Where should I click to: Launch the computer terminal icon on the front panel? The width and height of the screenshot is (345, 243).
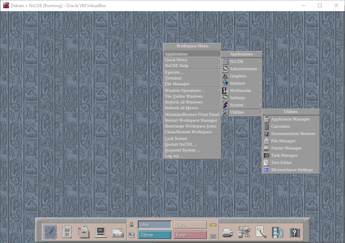point(101,232)
